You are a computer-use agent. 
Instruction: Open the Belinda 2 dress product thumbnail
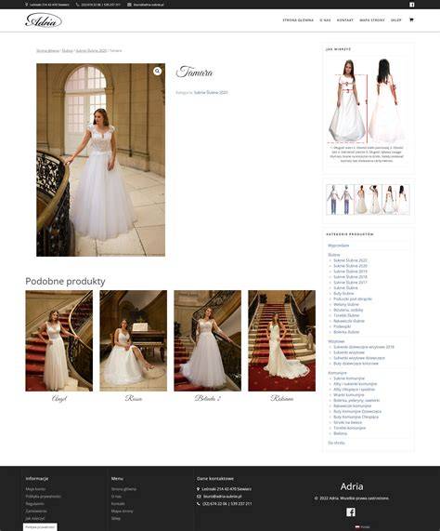[x=208, y=340]
